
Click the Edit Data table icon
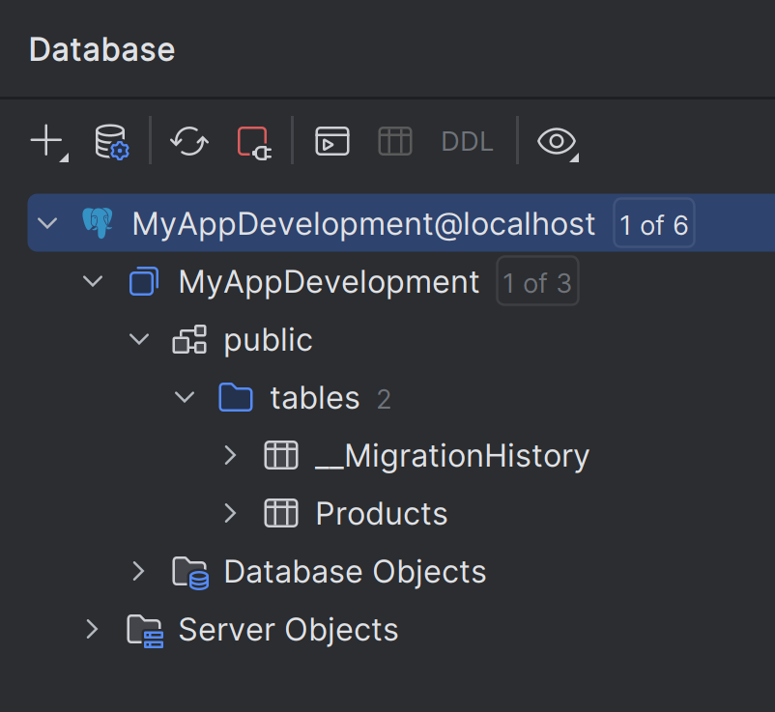394,141
